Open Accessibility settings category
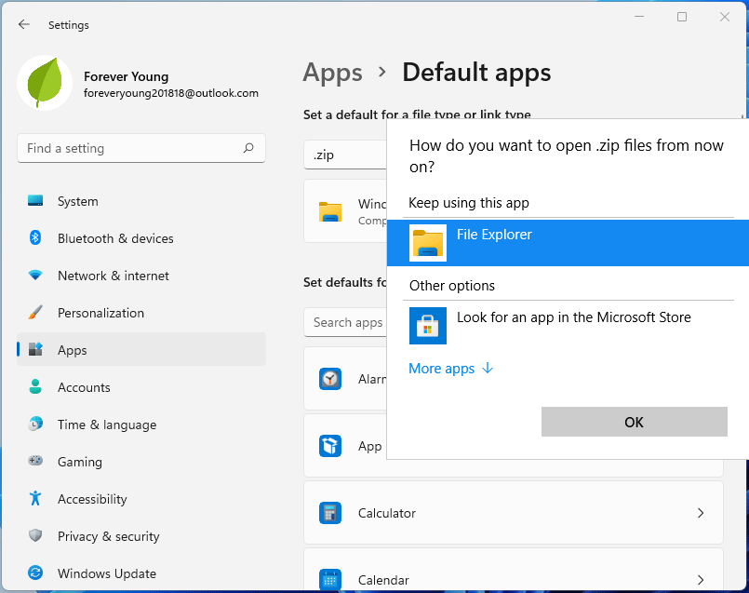 coord(141,499)
